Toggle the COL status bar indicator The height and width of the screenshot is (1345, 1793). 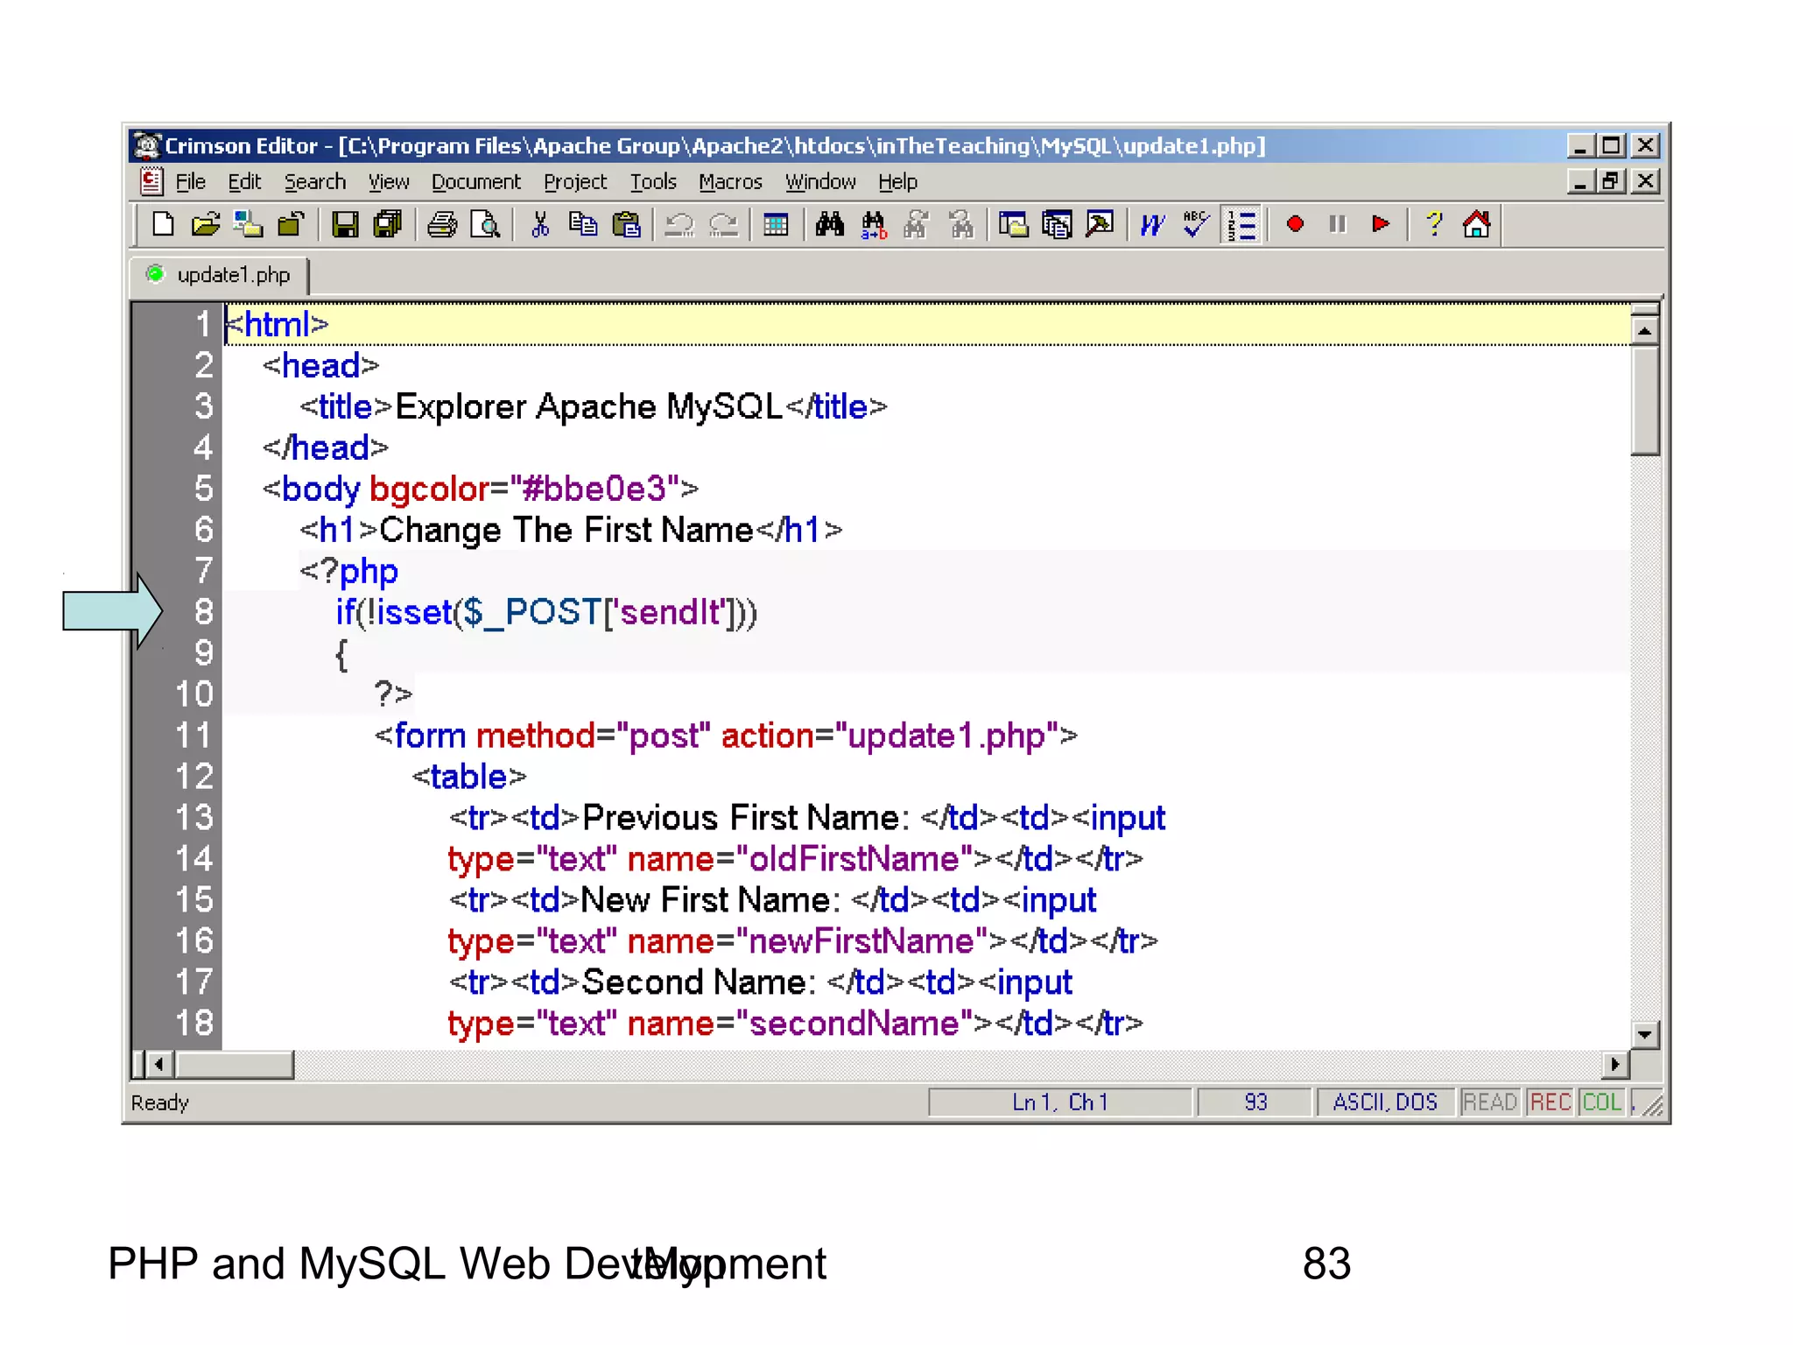pos(1602,1102)
